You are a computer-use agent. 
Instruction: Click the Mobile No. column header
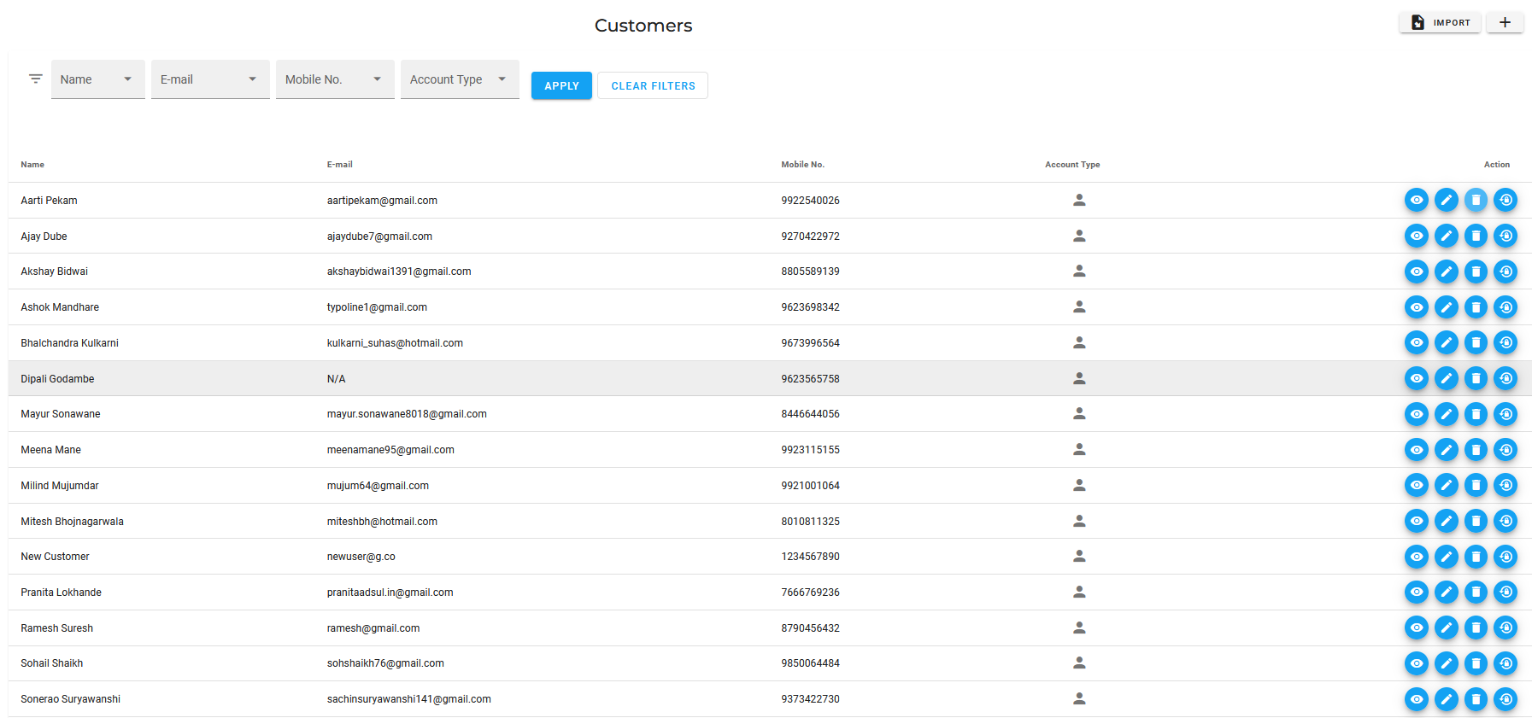802,165
